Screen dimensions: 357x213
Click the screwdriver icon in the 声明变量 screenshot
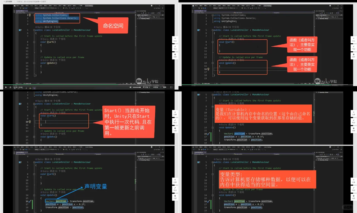pos(30,201)
